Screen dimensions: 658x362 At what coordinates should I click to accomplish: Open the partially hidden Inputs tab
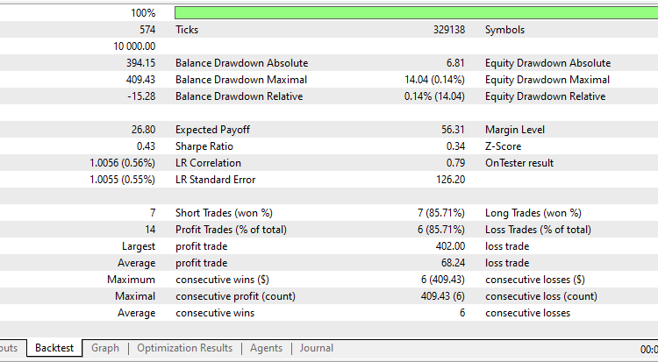click(8, 348)
